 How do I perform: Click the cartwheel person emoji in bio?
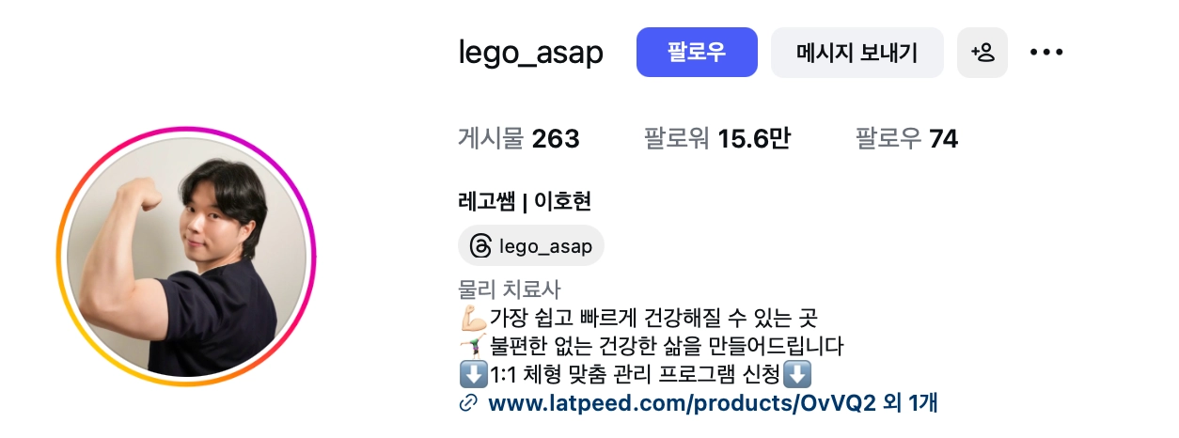473,346
